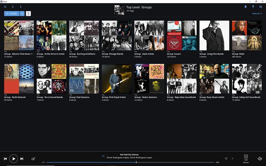The width and height of the screenshot is (266, 166).
Task: Open Group: Pink Floyd Artists cover art
Action: tap(117, 79)
